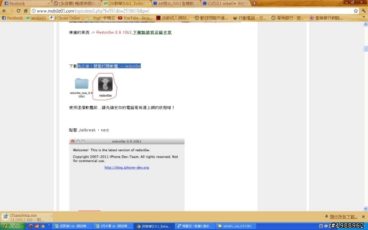Open the Mobile01 bookmark

coord(36,18)
